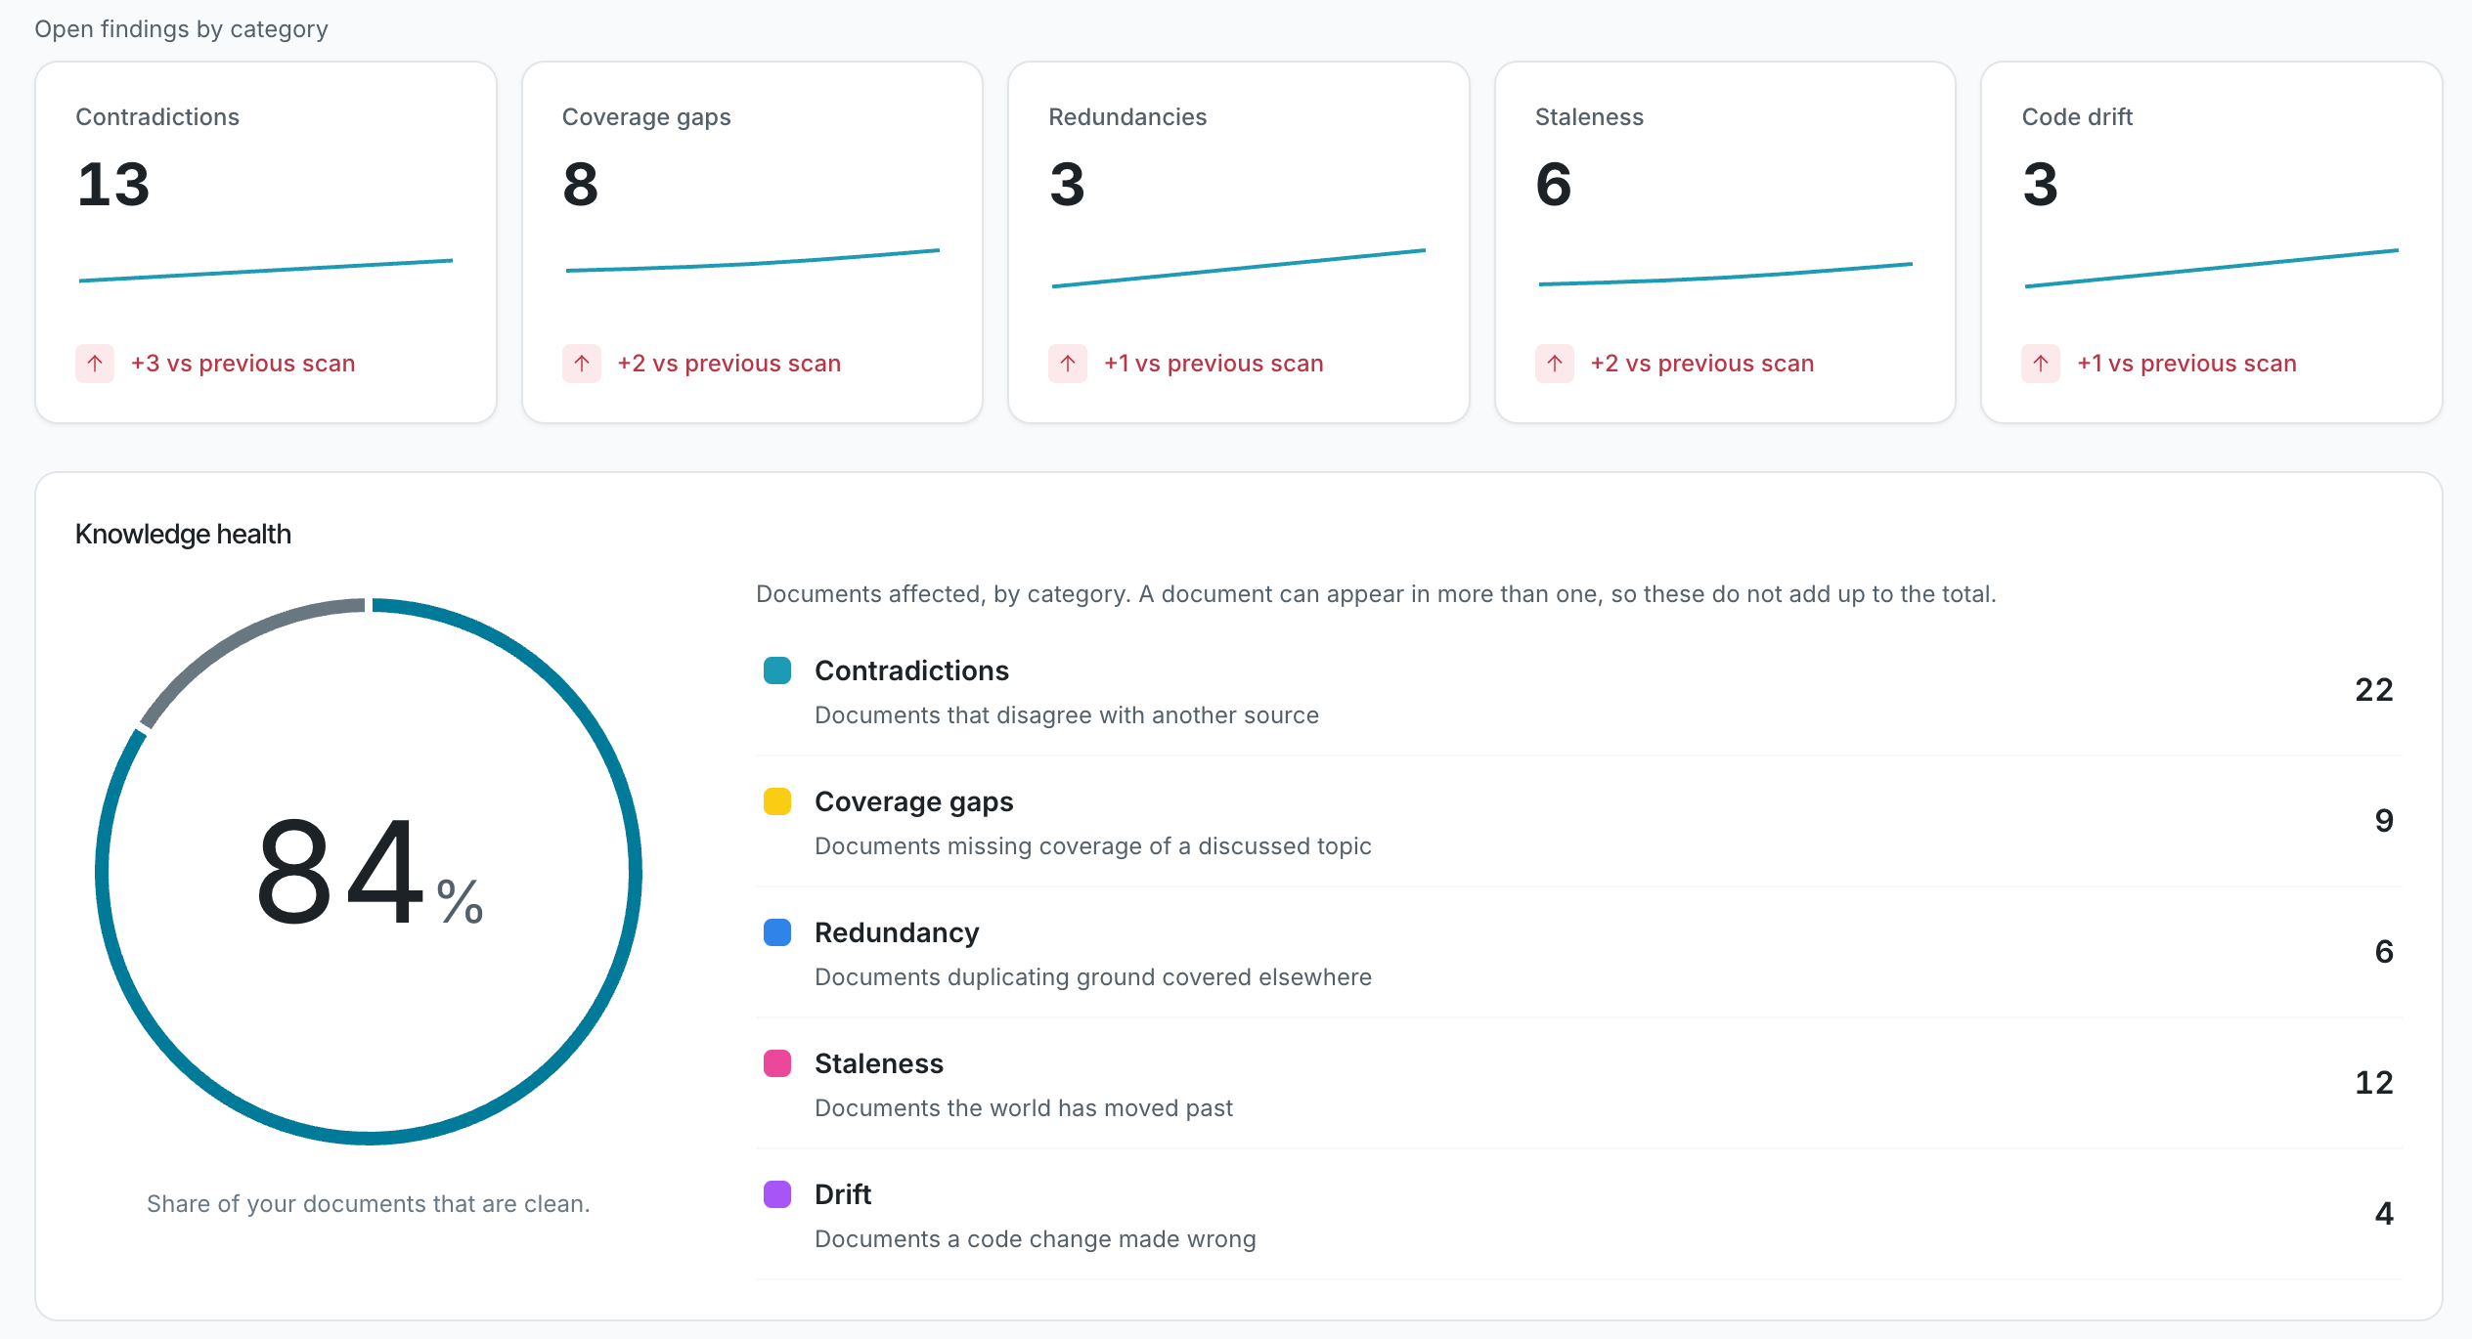Click '+2 vs previous scan' under Coverage gaps
Screen dimensions: 2472x1339
pyautogui.click(x=729, y=364)
